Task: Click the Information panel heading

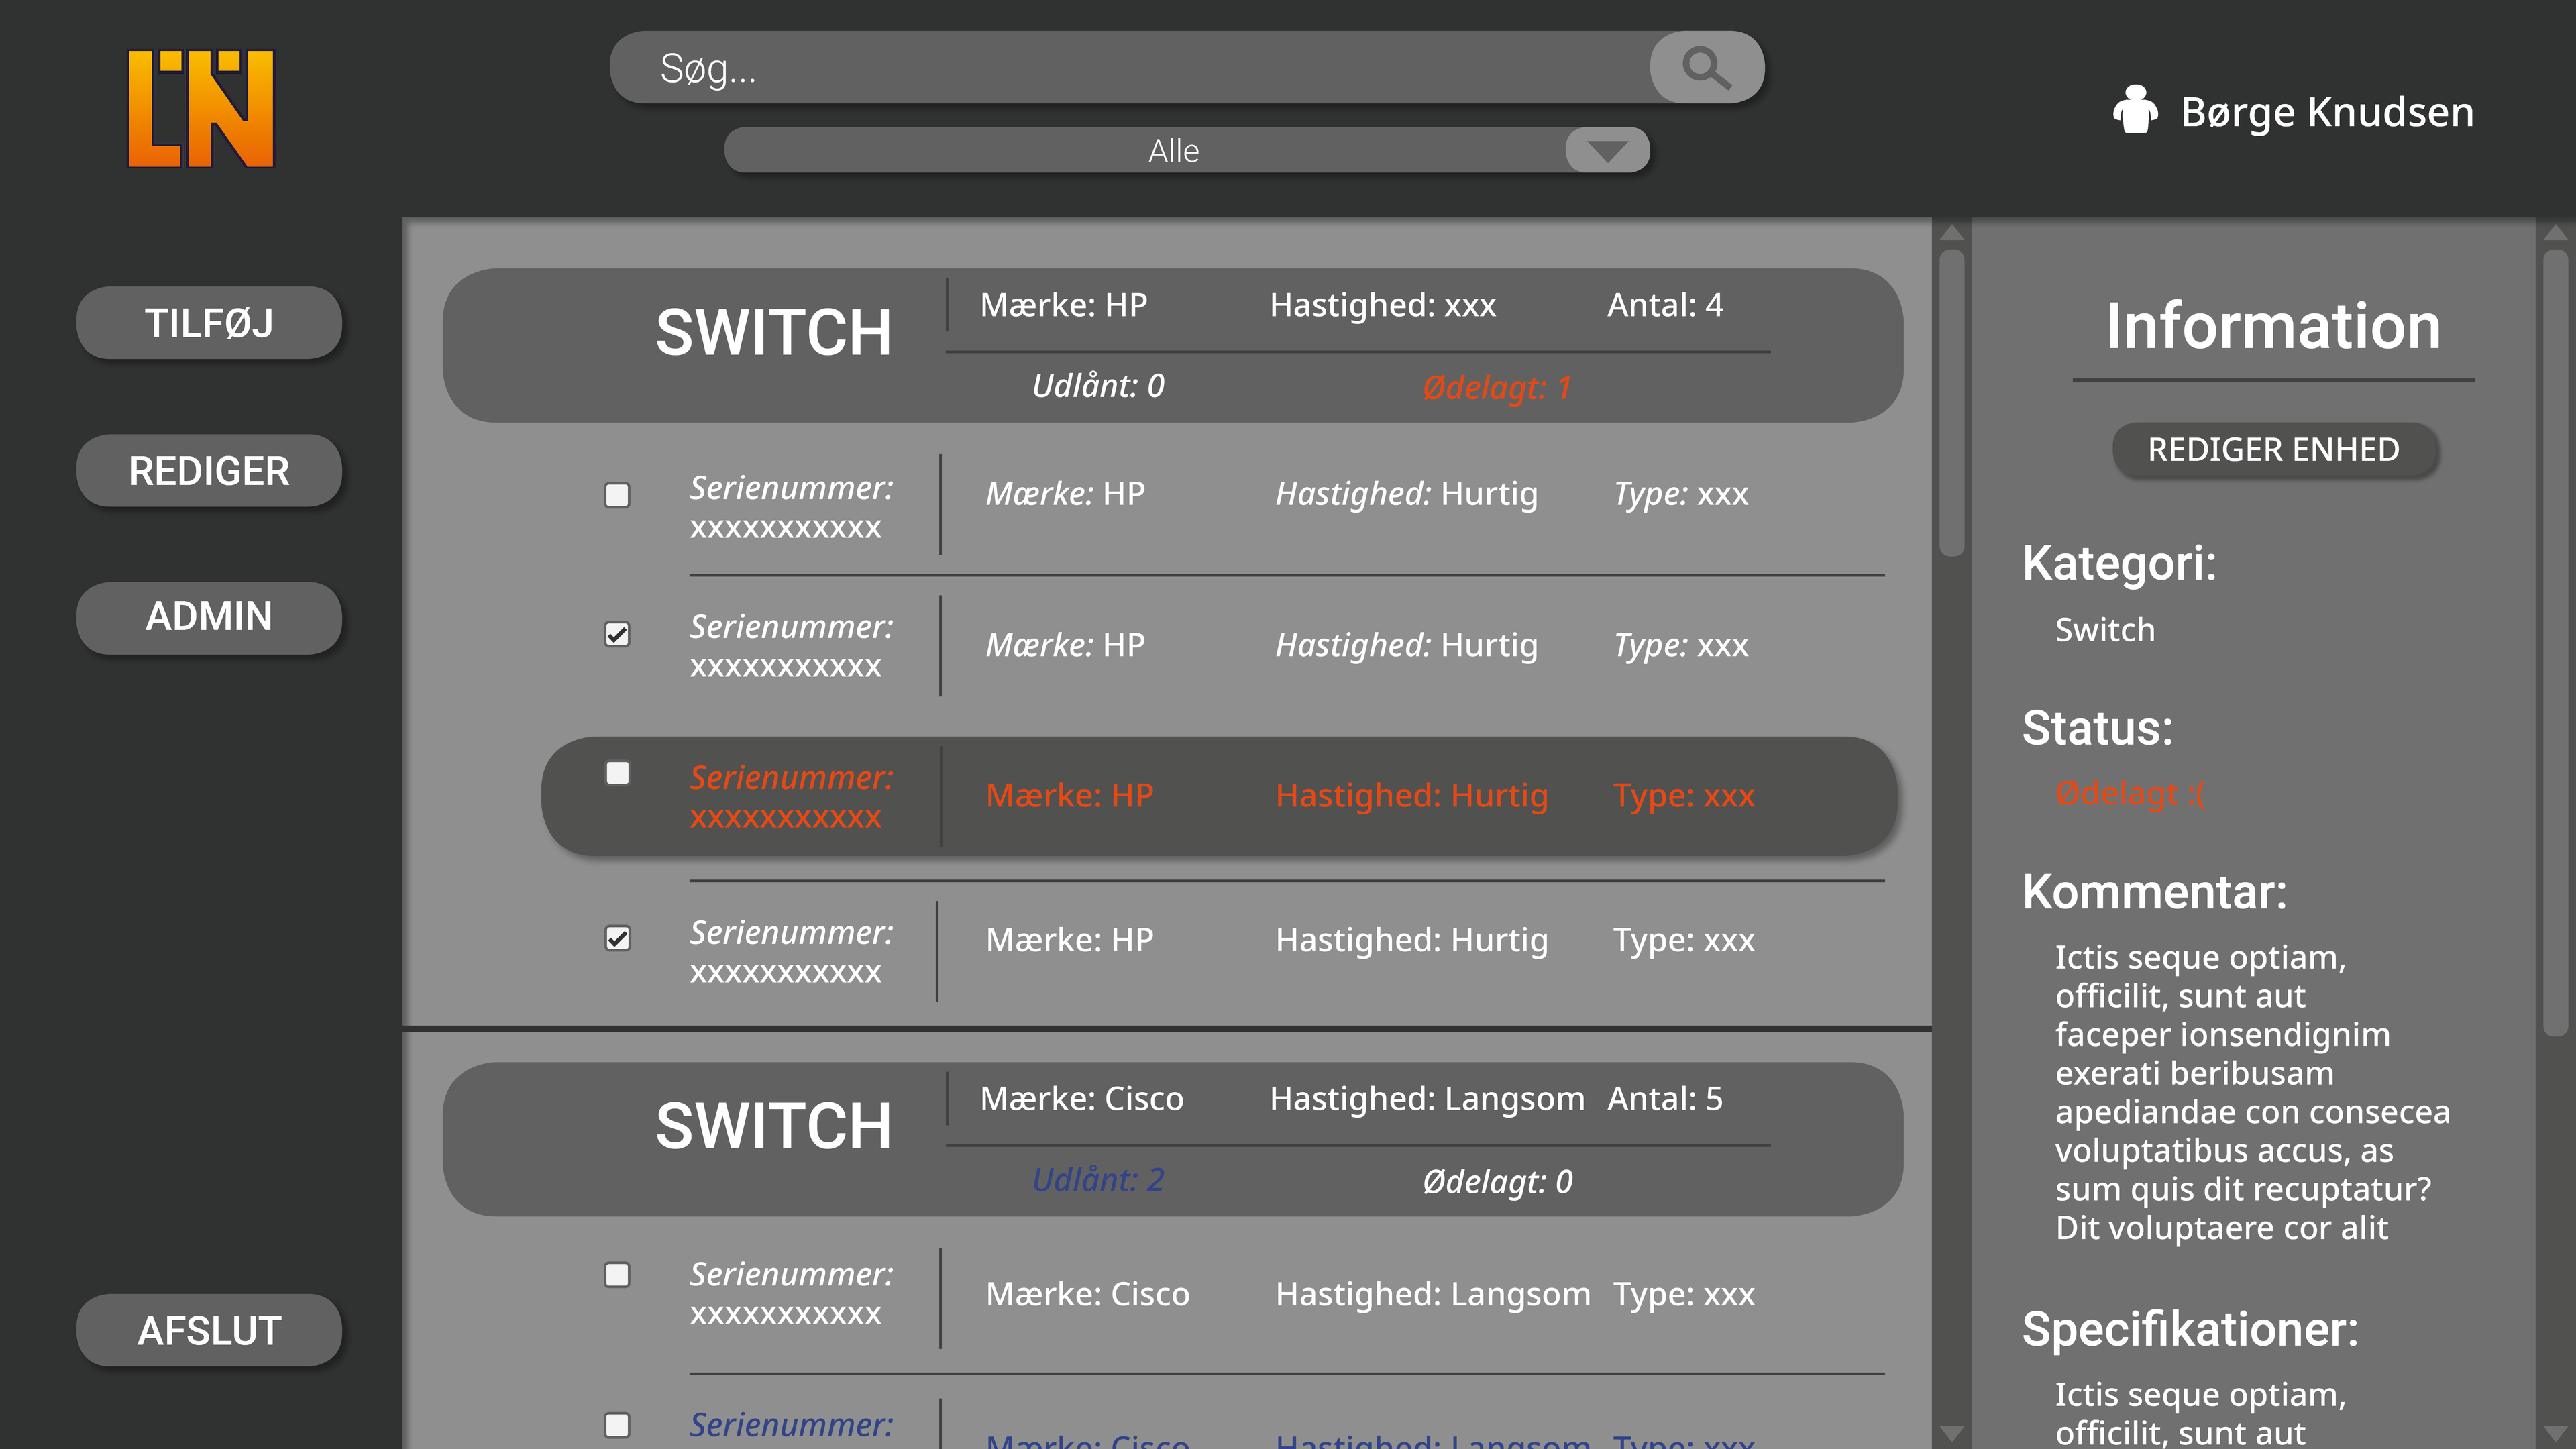Action: [2273, 327]
